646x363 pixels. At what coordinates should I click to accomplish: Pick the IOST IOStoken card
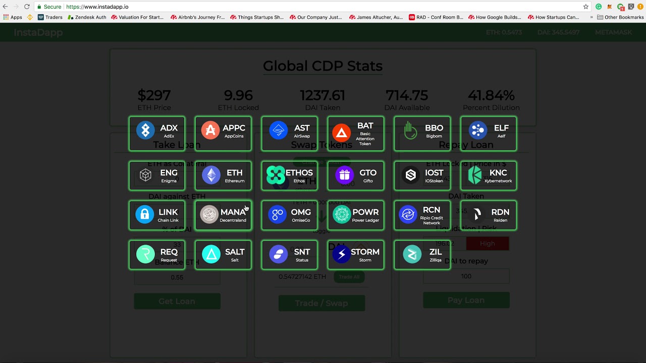[x=422, y=175]
